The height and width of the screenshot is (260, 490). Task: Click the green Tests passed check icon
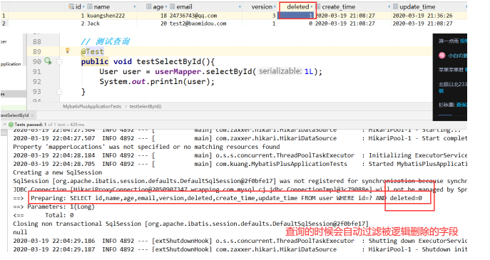11,125
